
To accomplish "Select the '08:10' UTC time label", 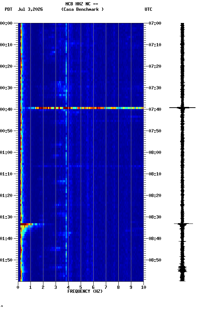I will point(155,174).
